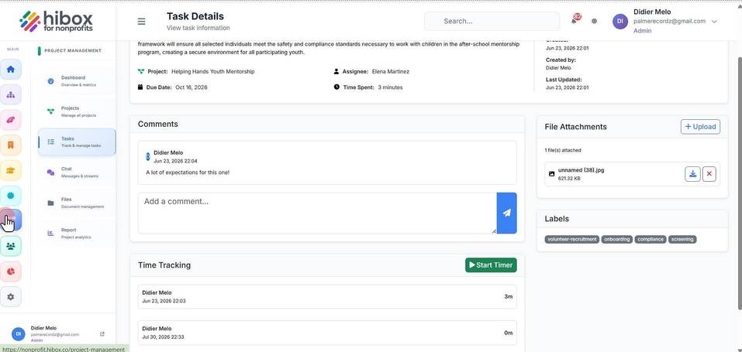This screenshot has width=742, height=352.
Task: Open notifications bell with red badge
Action: pos(575,20)
